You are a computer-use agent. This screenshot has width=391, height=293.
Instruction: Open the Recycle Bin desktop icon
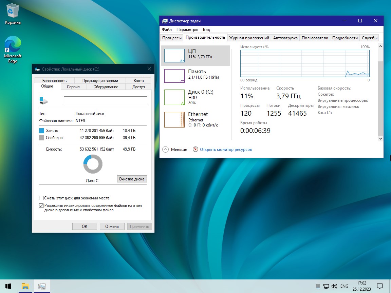tap(13, 12)
